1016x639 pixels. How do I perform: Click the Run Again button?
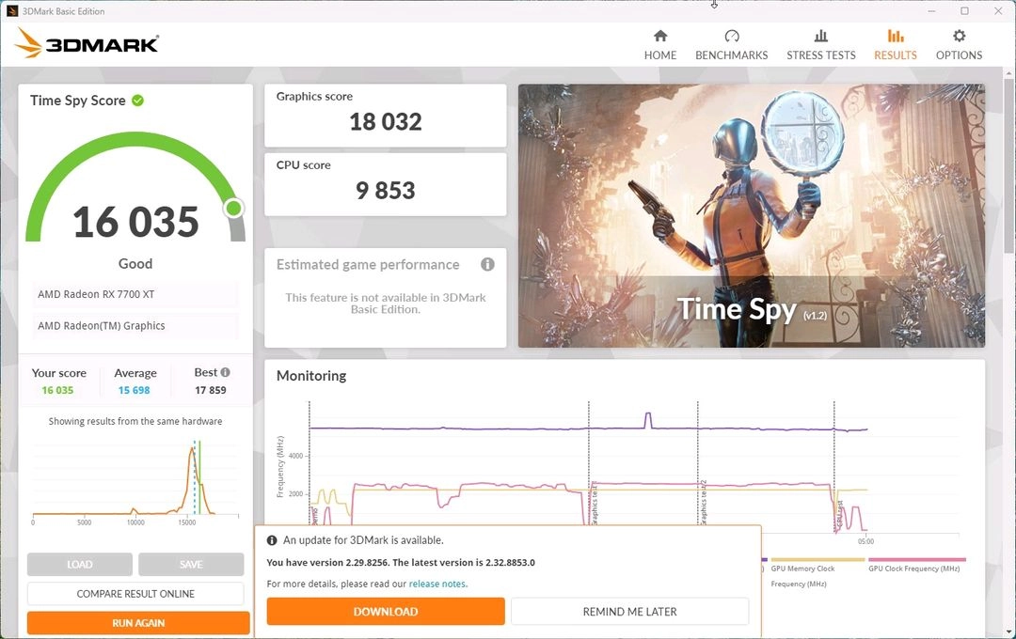[138, 623]
